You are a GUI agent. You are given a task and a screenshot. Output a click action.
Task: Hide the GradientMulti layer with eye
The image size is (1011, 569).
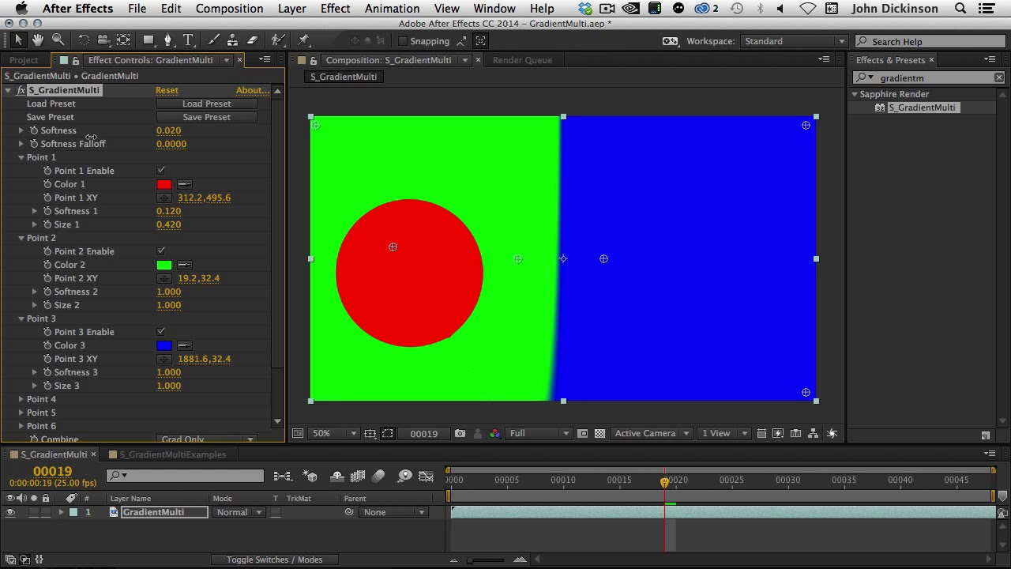click(x=10, y=512)
